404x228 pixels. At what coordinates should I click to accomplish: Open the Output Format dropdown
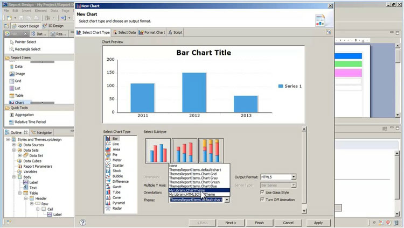pos(294,177)
